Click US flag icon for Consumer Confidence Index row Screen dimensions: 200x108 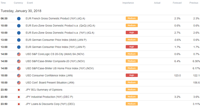point(19,76)
